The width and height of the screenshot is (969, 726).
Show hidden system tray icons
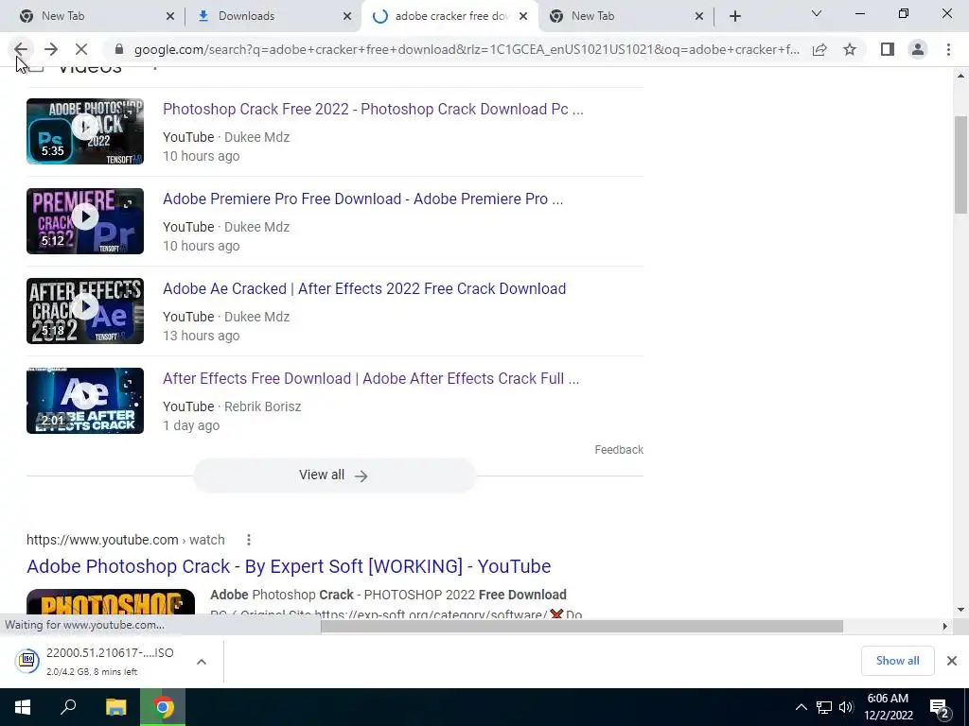pos(801,707)
